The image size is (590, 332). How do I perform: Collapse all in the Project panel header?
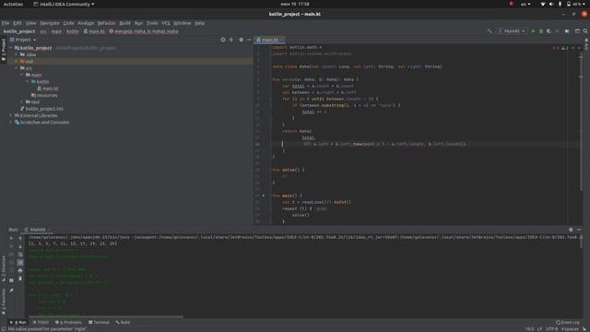(x=231, y=40)
